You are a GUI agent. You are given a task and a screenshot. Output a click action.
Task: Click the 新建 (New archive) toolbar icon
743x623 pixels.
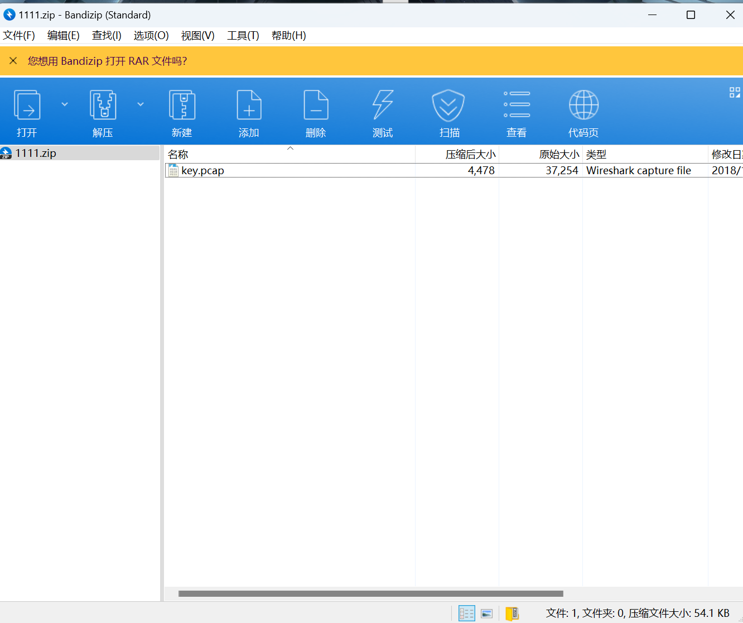[x=182, y=105]
